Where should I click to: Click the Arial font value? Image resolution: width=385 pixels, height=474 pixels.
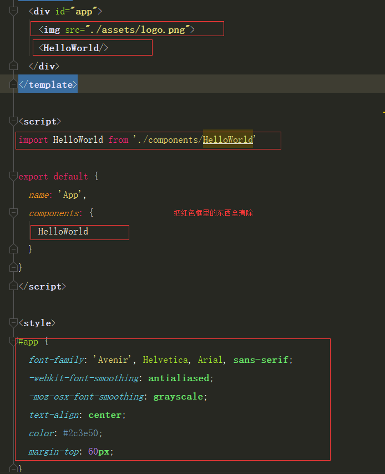pos(210,360)
